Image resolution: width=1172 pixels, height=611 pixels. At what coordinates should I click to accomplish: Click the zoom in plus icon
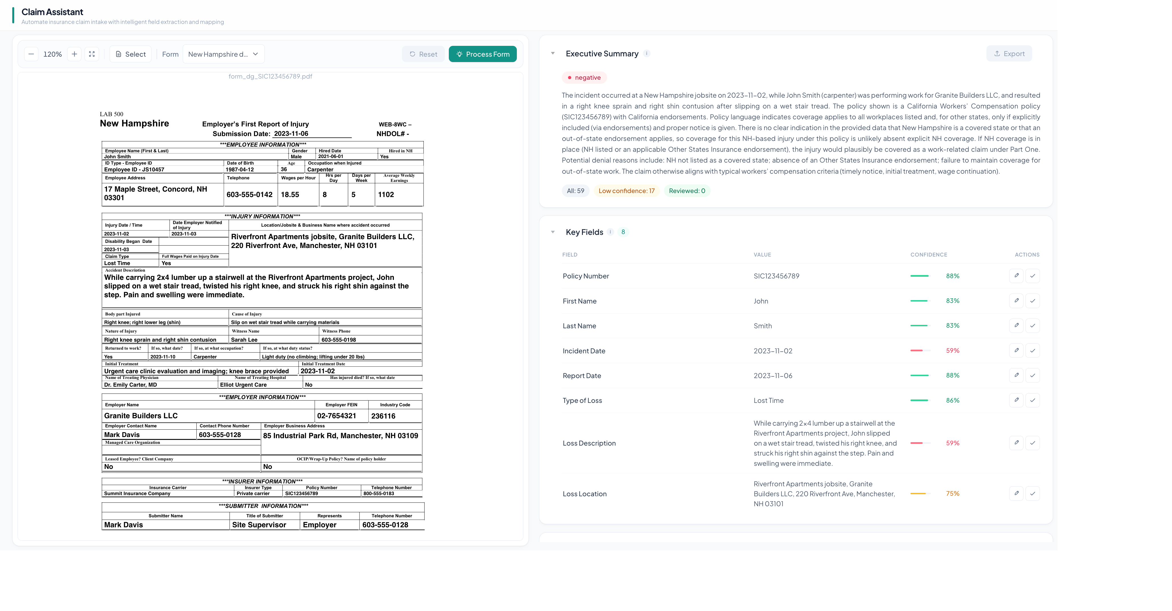pos(75,54)
